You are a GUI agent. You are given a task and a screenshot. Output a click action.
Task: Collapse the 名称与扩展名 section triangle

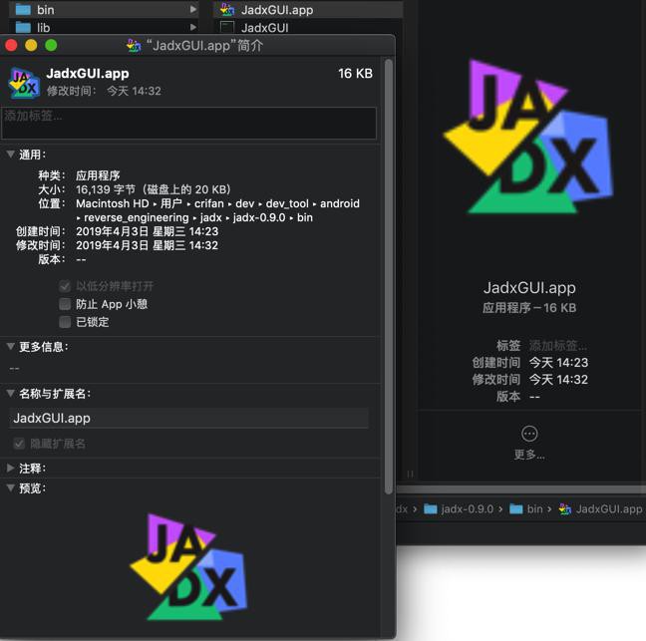pos(11,394)
